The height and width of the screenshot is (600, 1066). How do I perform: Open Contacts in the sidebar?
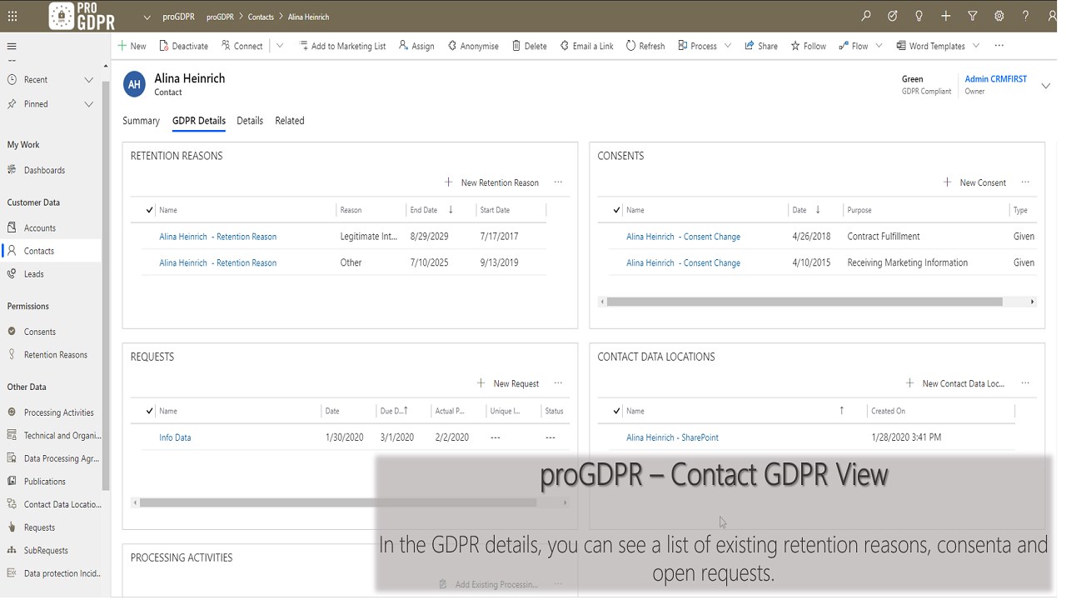pos(39,251)
